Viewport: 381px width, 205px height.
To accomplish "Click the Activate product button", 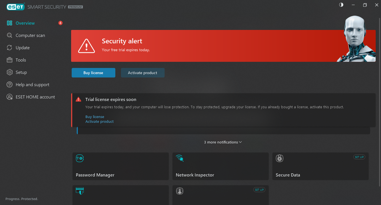I will point(143,73).
